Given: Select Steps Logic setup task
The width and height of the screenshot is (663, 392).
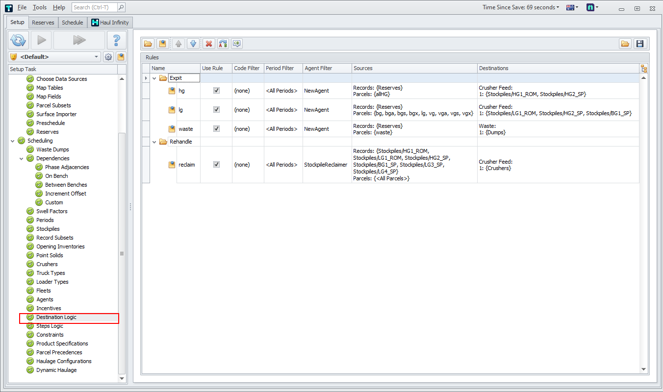Looking at the screenshot, I should [x=50, y=326].
